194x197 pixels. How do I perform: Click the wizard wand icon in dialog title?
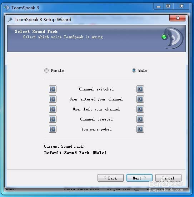(10, 20)
